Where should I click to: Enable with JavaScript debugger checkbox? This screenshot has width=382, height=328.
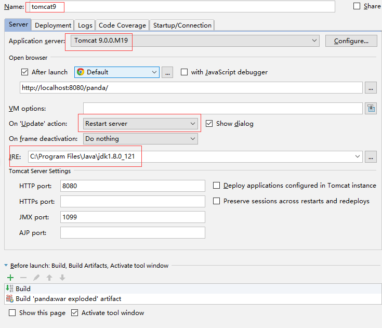[x=184, y=72]
